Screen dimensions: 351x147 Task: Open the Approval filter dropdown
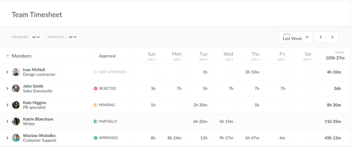(x=73, y=37)
